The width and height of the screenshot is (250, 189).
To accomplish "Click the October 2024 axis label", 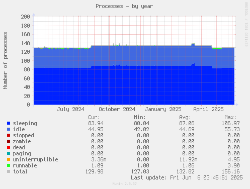I will pyautogui.click(x=117, y=109).
